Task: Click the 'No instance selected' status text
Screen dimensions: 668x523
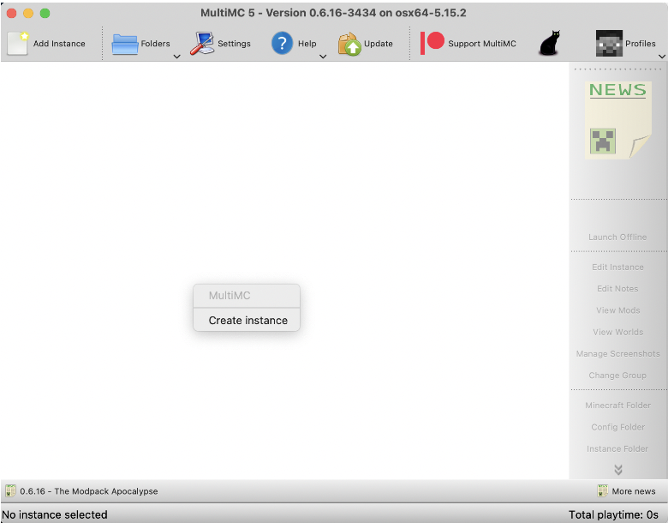Action: [55, 515]
